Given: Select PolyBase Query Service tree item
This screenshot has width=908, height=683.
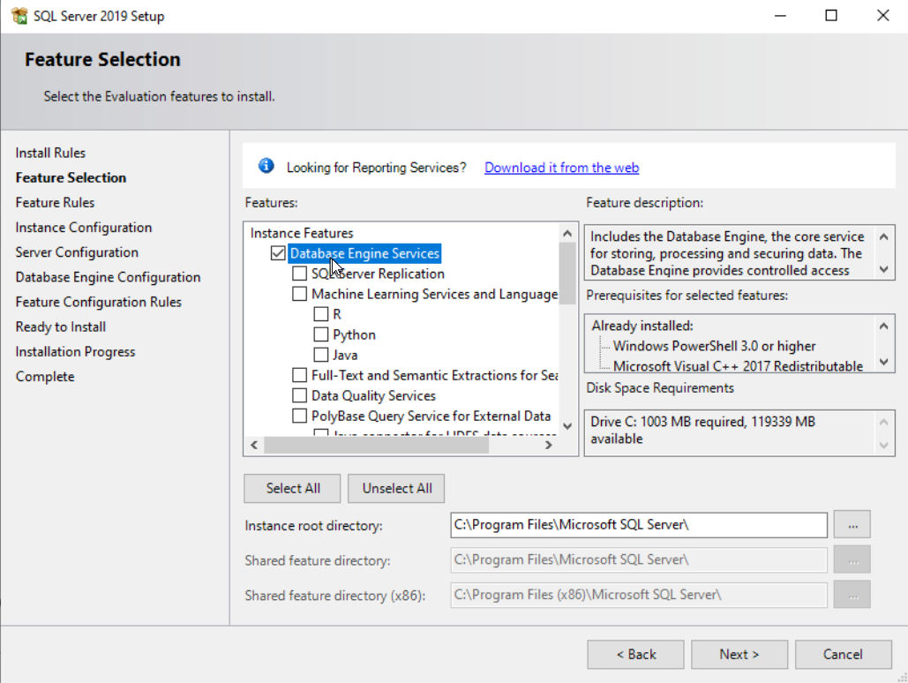Looking at the screenshot, I should click(x=431, y=416).
